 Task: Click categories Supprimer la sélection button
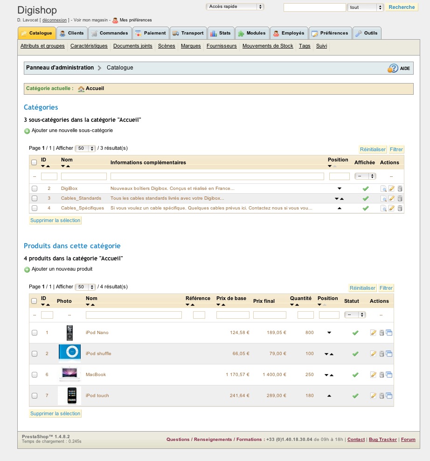click(x=55, y=220)
